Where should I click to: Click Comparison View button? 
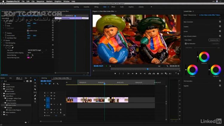pos(214,40)
